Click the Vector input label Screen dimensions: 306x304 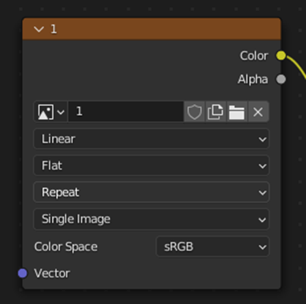(52, 273)
